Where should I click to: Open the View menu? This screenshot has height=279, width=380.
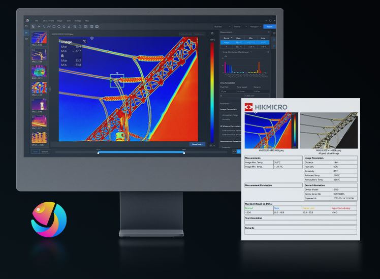[x=69, y=21]
